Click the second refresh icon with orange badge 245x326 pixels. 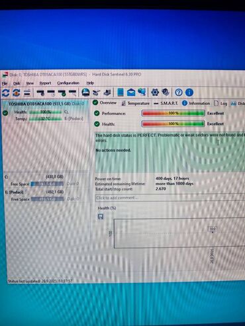point(16,93)
